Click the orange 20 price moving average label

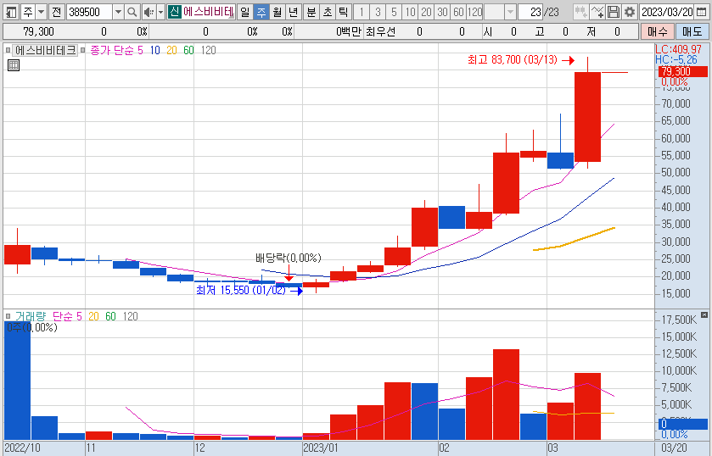[171, 50]
